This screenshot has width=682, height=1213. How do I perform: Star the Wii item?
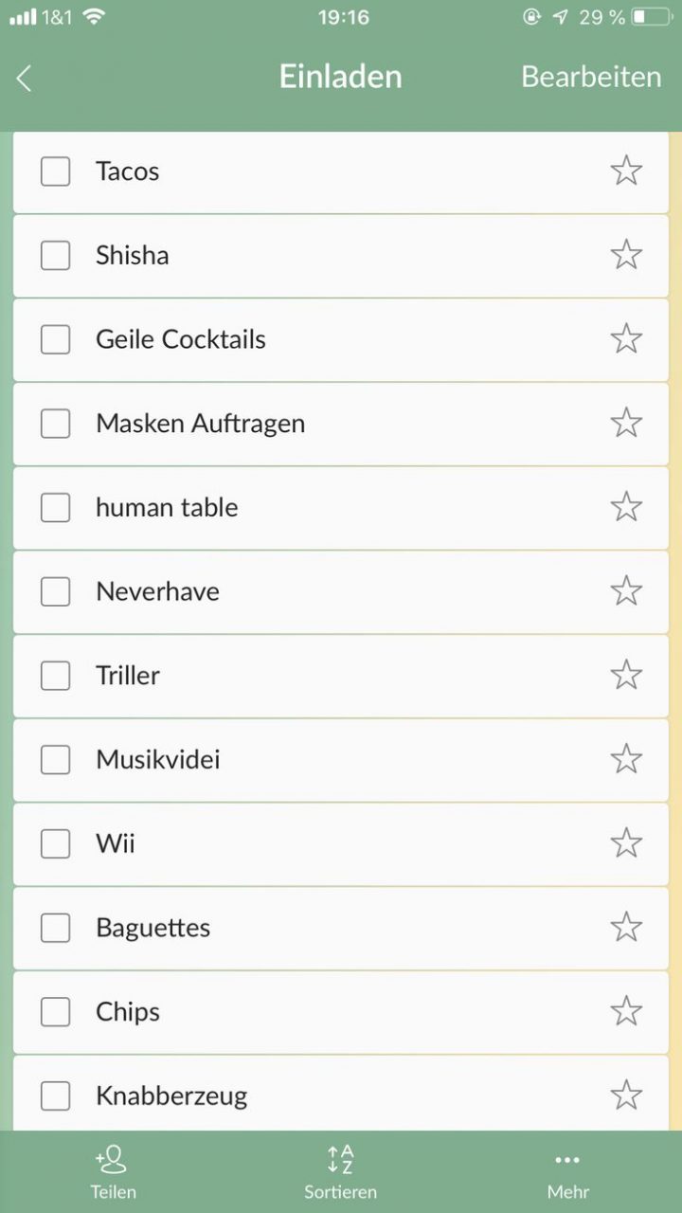(x=626, y=842)
